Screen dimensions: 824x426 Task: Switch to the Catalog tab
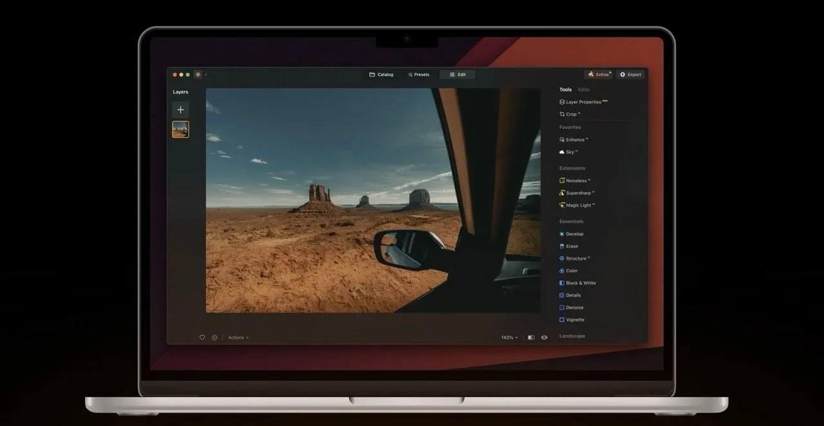(381, 75)
